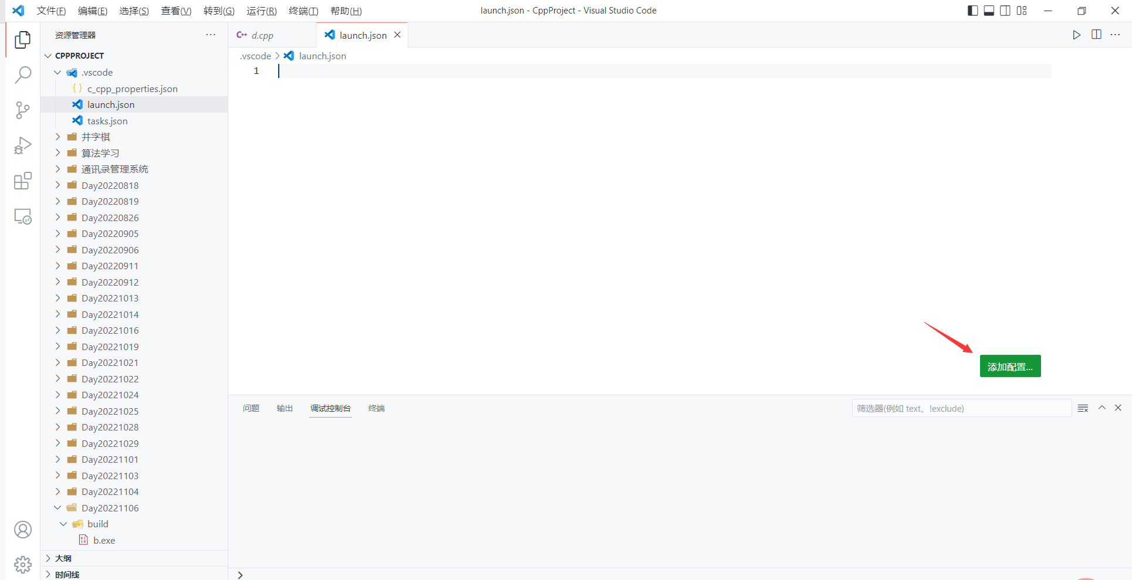Select launch.json in the explorer tree
The width and height of the screenshot is (1132, 580).
[134, 104]
